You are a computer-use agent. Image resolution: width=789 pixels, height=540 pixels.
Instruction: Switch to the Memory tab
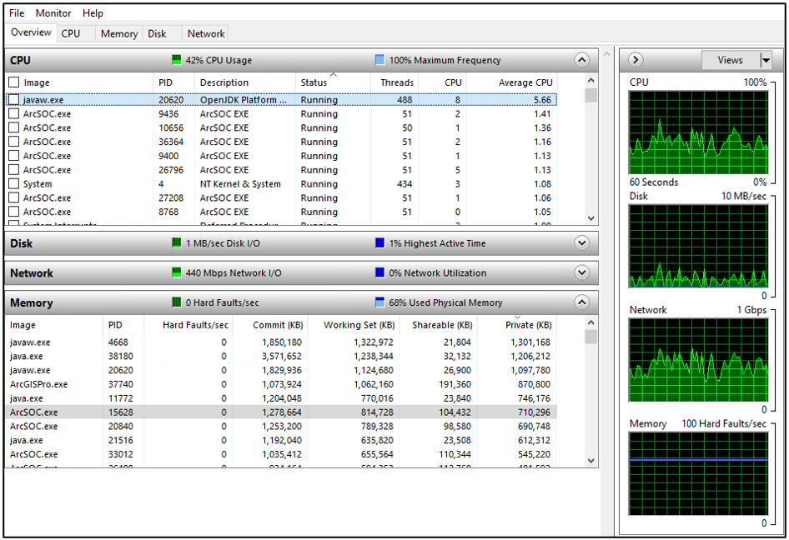pyautogui.click(x=118, y=33)
